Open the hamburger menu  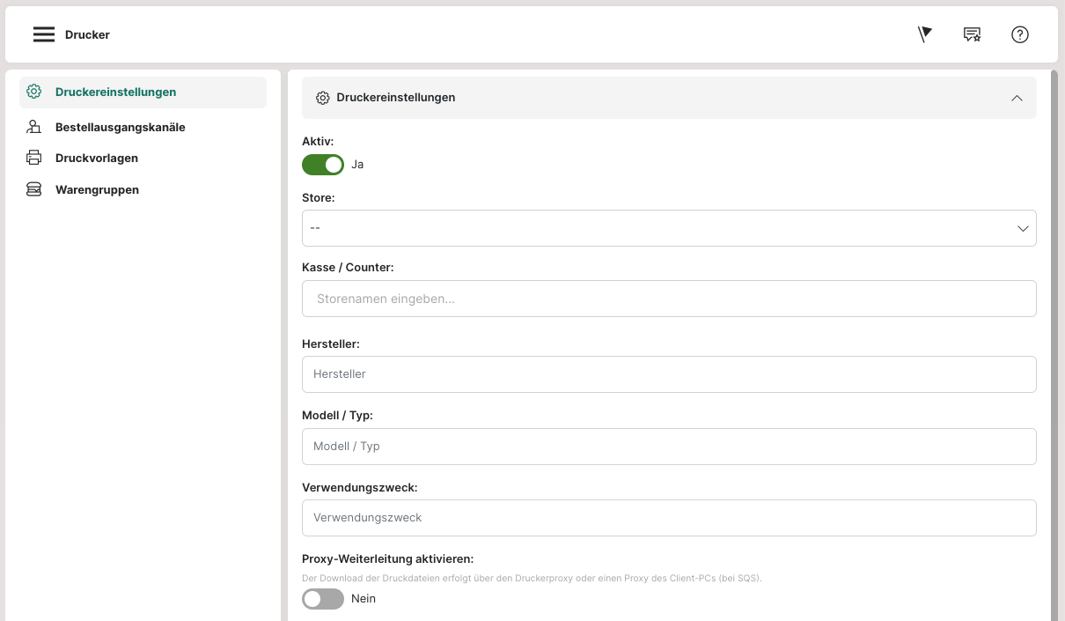44,34
